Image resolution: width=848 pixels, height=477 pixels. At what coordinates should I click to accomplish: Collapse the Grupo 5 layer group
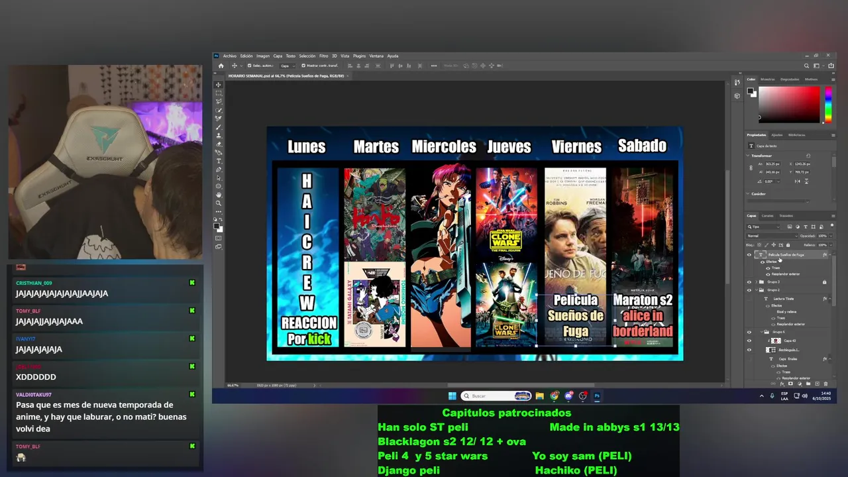coord(761,332)
